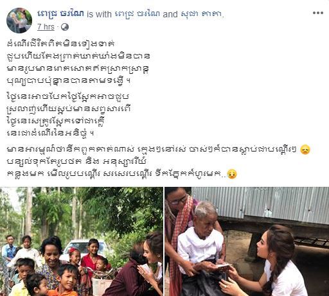This screenshot has width=329, height=296.
Task: Click the first line of the Khmer poem
Action: point(61,44)
